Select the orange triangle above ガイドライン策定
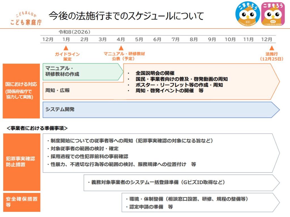This screenshot has height=217, width=290. pyautogui.click(x=66, y=48)
